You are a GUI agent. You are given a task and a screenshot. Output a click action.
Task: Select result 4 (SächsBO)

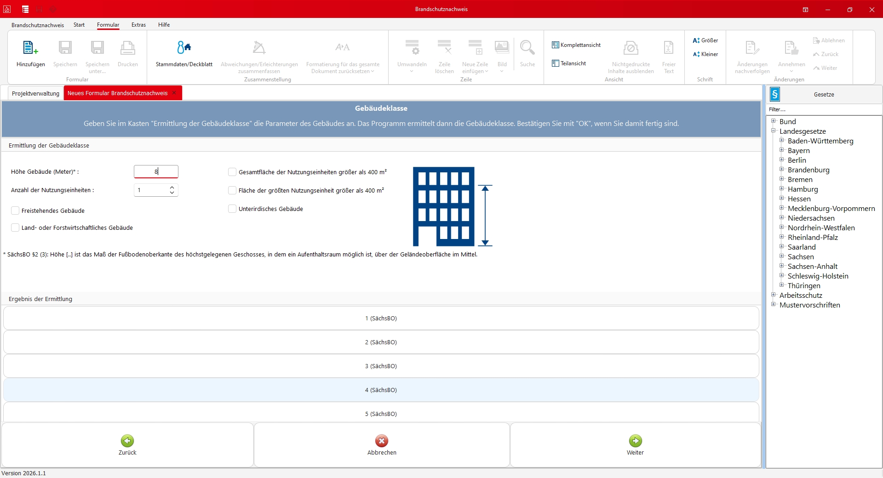pos(381,390)
